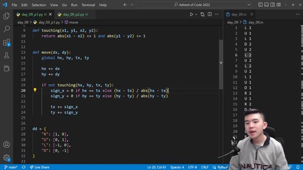
Task: Open the File menu
Action: click(14, 5)
